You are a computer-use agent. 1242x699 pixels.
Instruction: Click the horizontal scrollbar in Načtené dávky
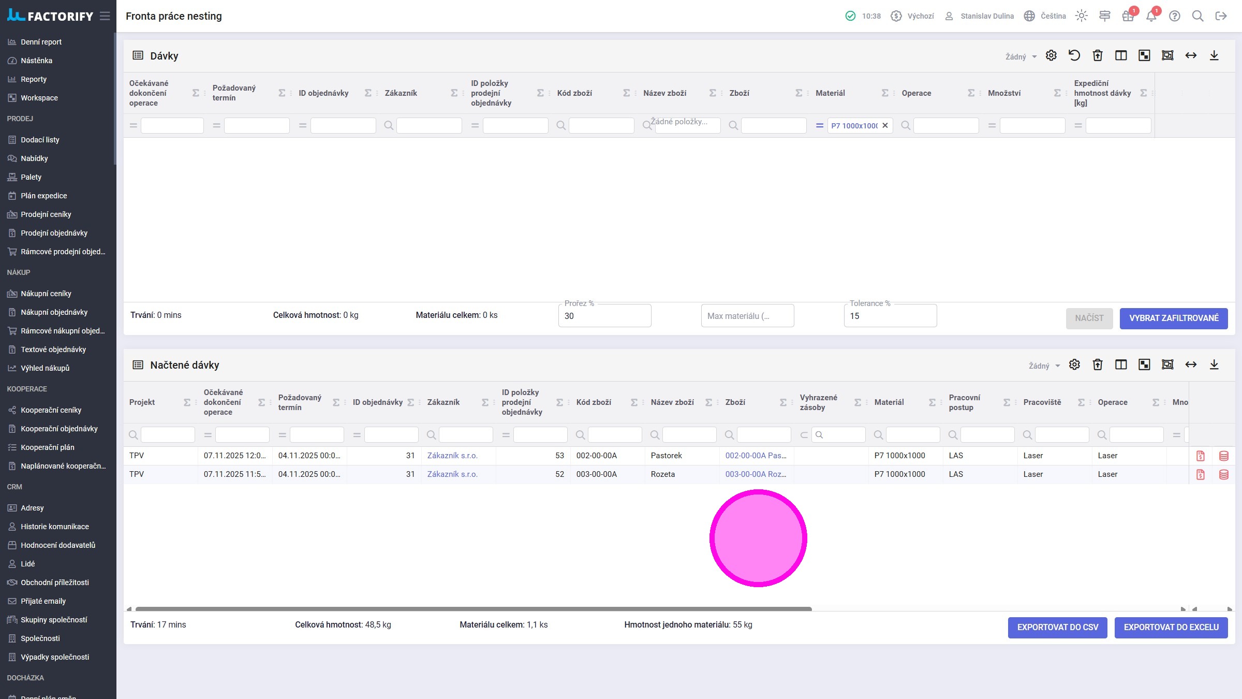(x=473, y=609)
